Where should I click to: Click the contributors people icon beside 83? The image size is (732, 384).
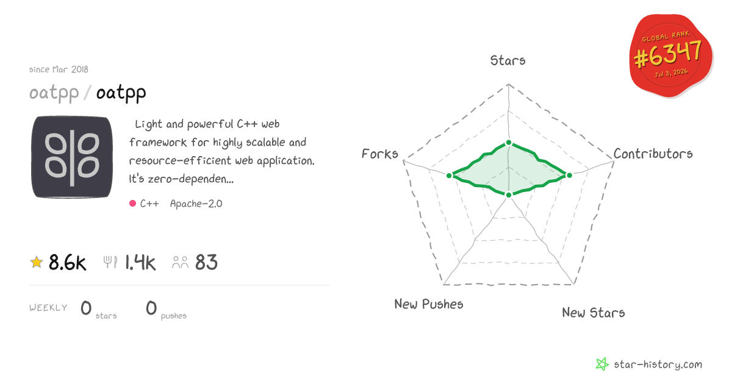tap(181, 263)
